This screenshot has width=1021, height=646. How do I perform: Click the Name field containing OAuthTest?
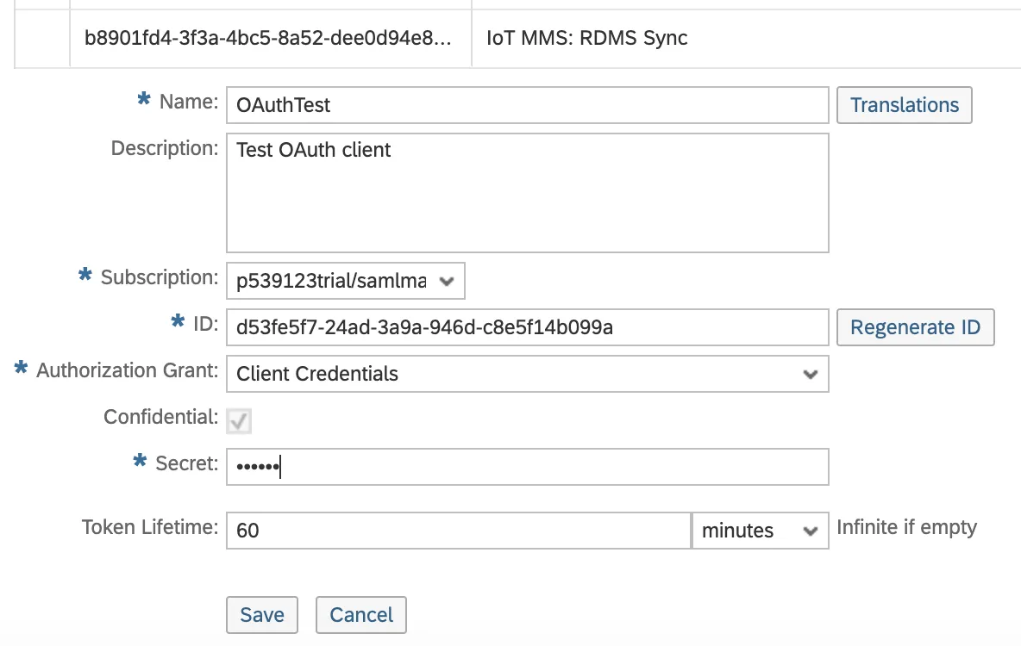(x=526, y=105)
